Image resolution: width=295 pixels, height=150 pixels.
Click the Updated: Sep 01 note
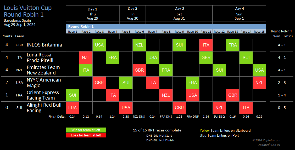269,145
